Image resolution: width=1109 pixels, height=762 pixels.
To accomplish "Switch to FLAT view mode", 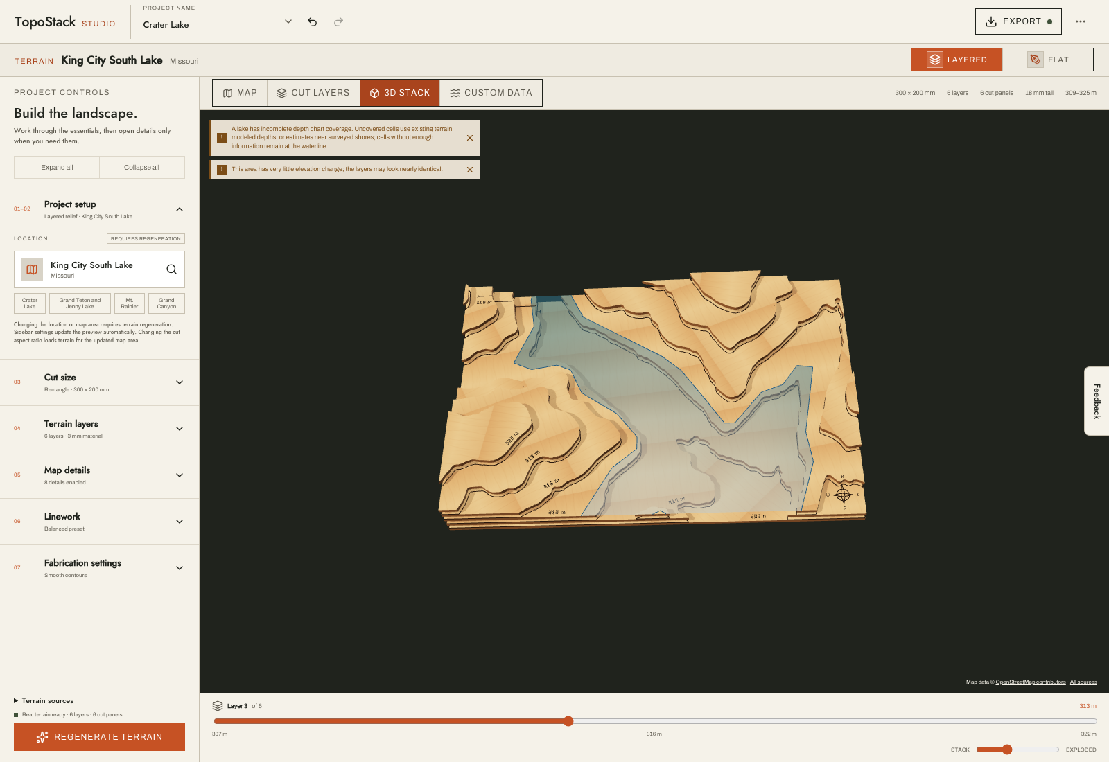I will pos(1048,60).
